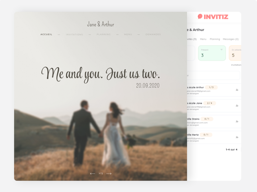
Task: Select the En attente card showing 5
Action: point(235,53)
